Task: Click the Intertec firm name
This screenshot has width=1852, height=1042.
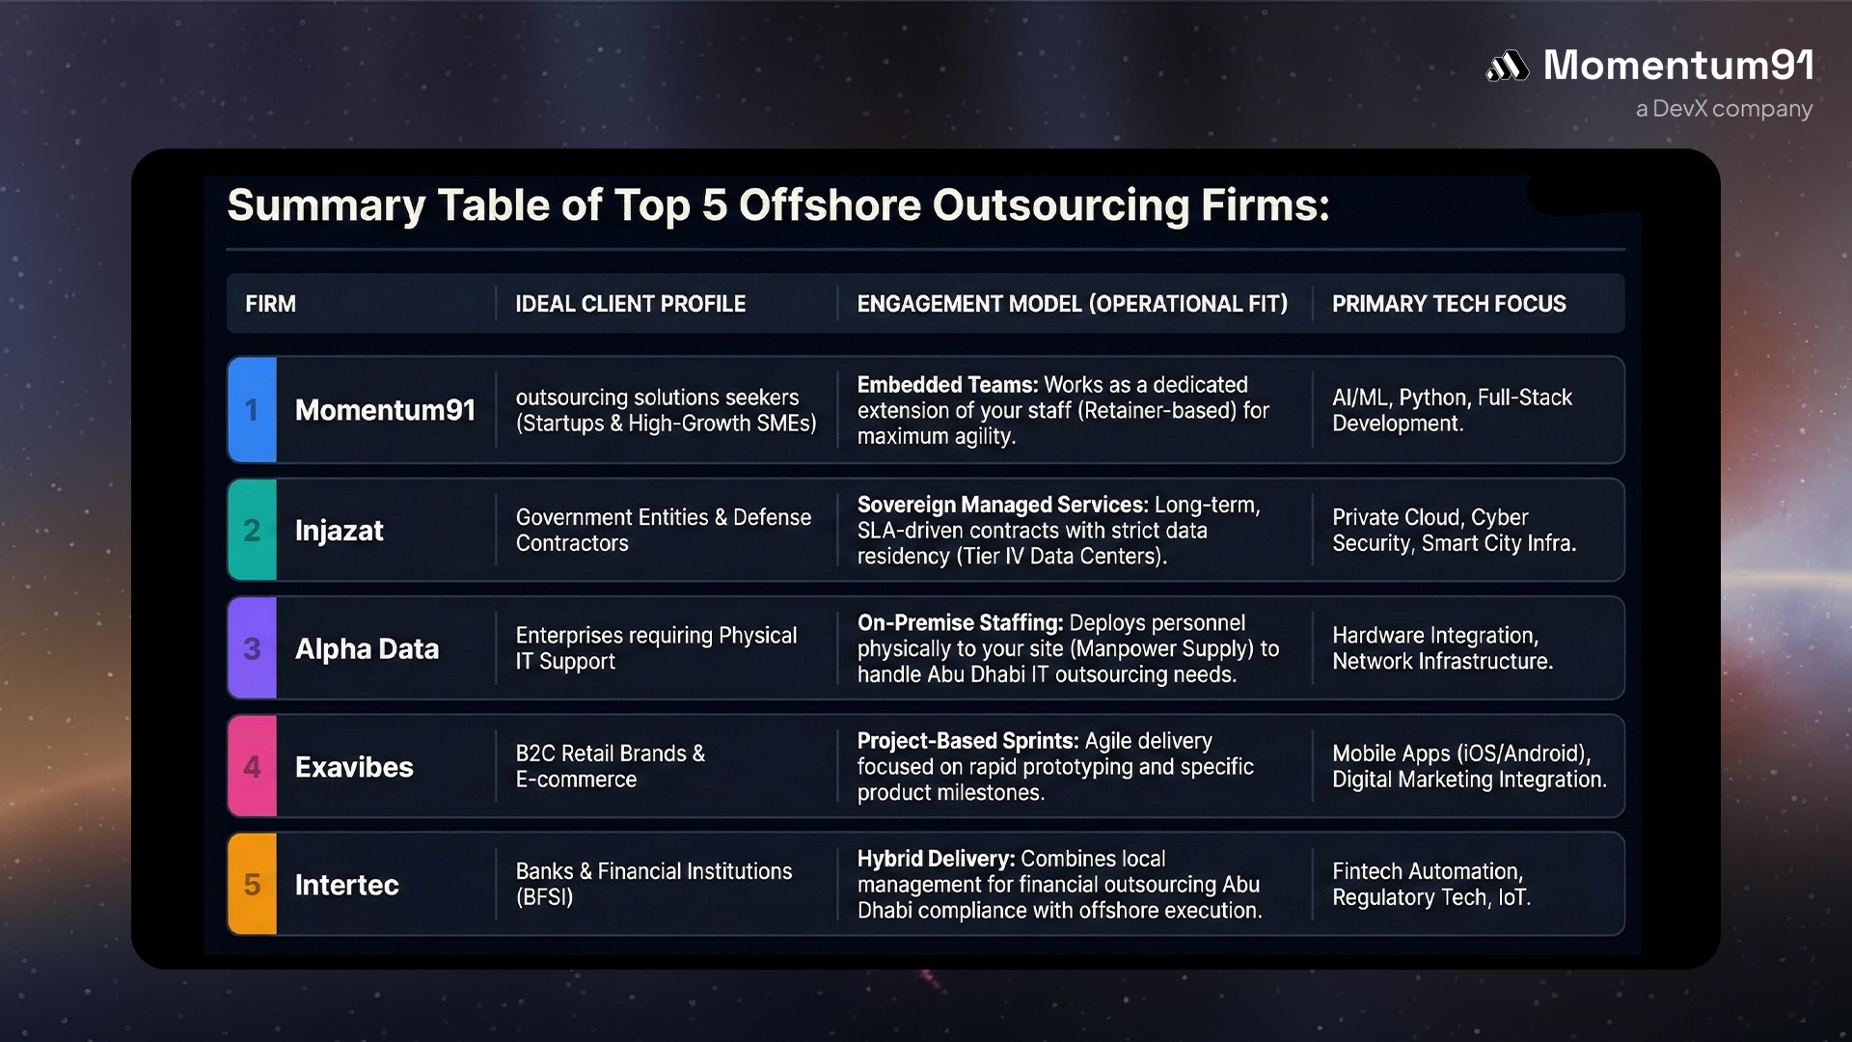Action: coord(346,885)
